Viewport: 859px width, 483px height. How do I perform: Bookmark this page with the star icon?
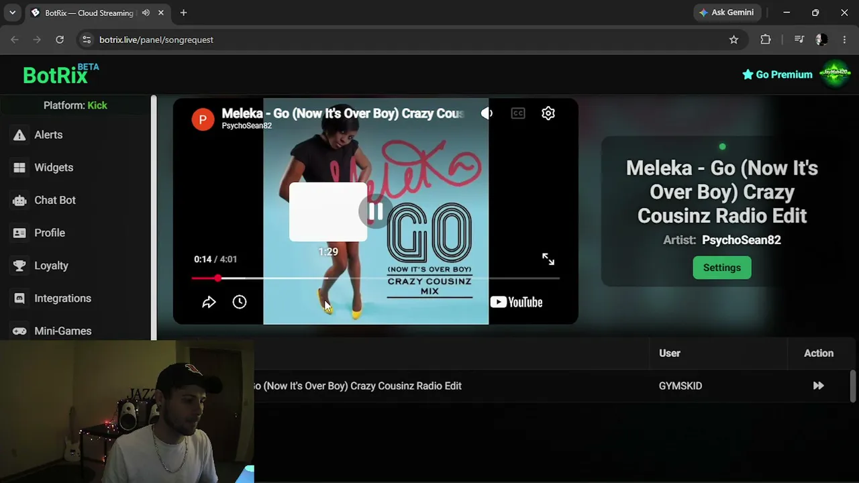(734, 40)
